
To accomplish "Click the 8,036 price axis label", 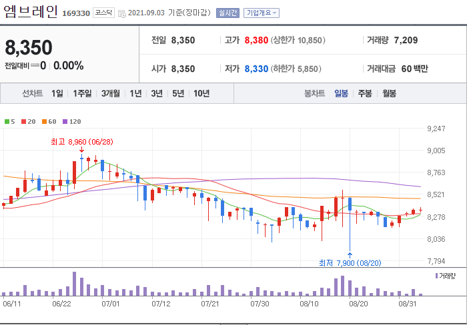I will point(436,239).
